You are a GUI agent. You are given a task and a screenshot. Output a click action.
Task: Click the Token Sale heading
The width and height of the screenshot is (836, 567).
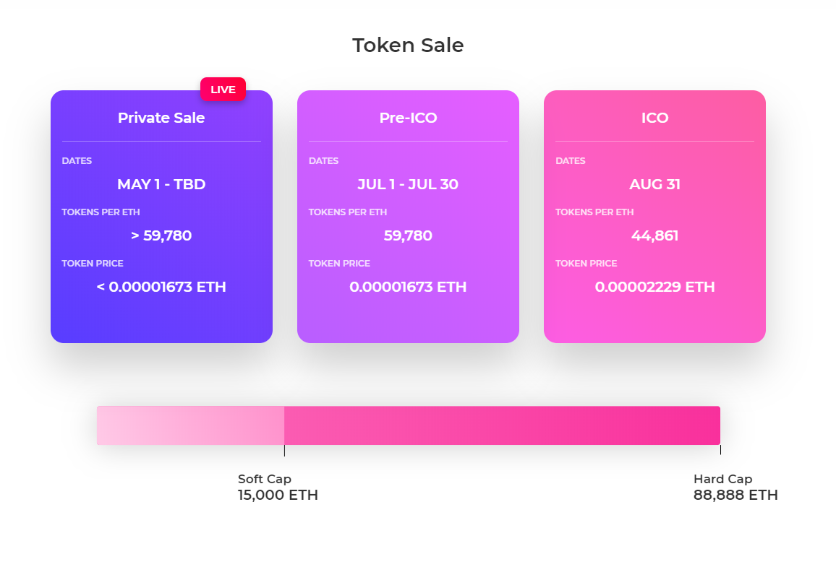pos(408,46)
